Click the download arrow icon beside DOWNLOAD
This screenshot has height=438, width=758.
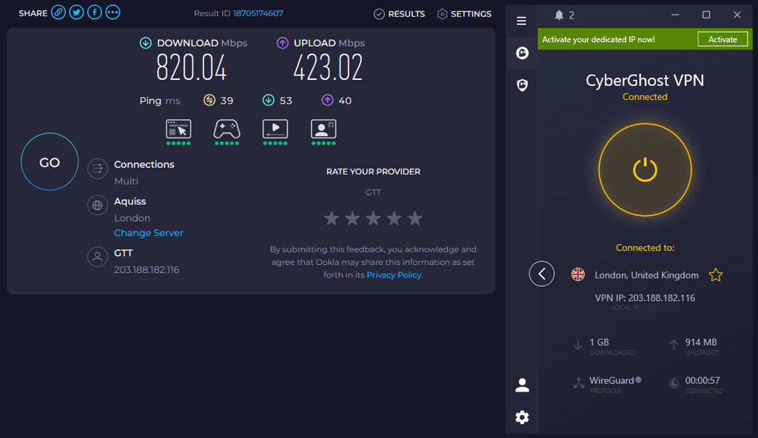click(x=146, y=43)
